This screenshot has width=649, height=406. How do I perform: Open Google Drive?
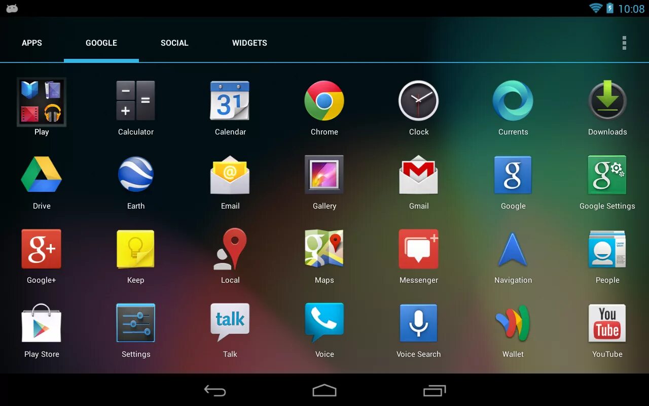(x=42, y=175)
